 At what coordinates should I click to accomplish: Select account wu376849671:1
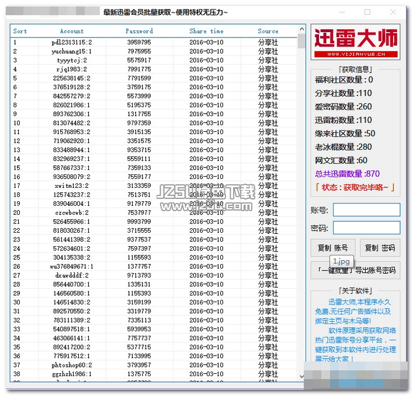[72, 267]
